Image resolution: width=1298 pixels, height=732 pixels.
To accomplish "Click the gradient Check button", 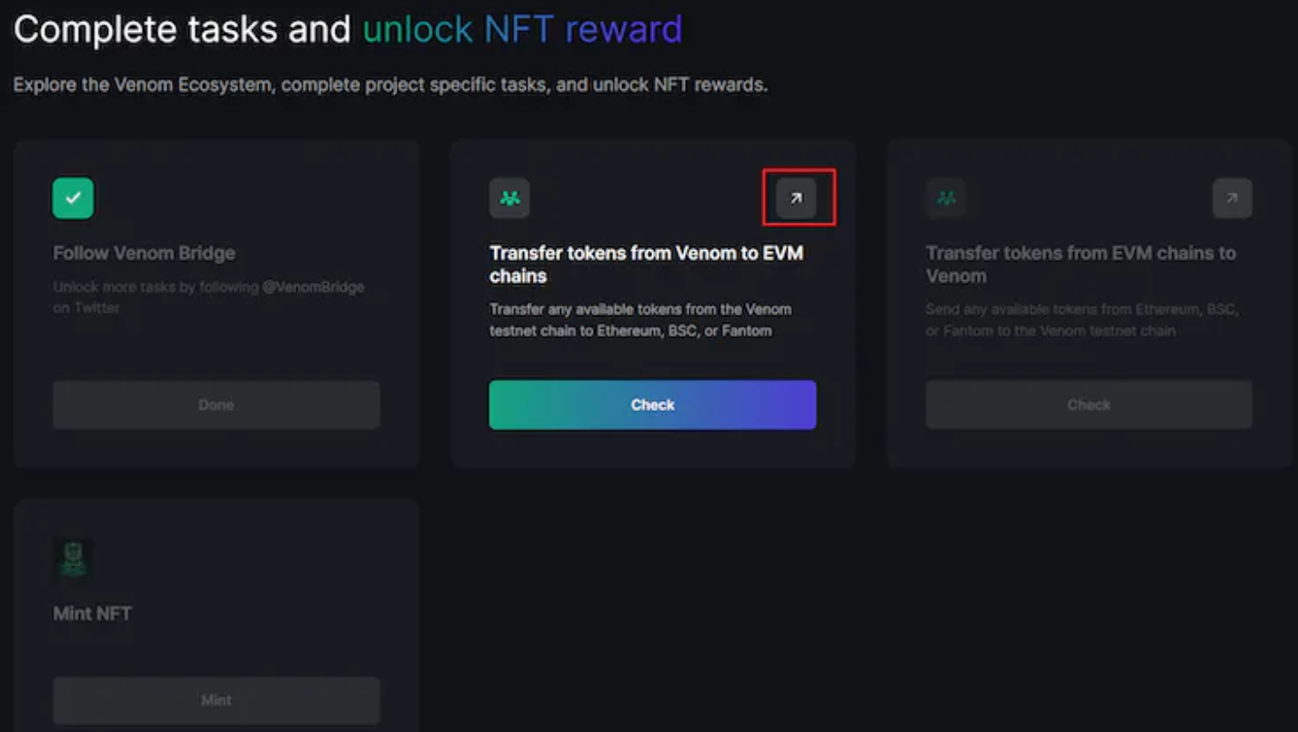I will tap(652, 405).
